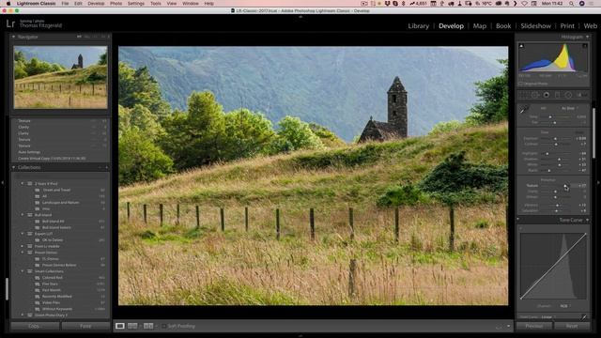The height and width of the screenshot is (338, 601).
Task: Click the Navigator preview thumbnail
Action: 60,77
